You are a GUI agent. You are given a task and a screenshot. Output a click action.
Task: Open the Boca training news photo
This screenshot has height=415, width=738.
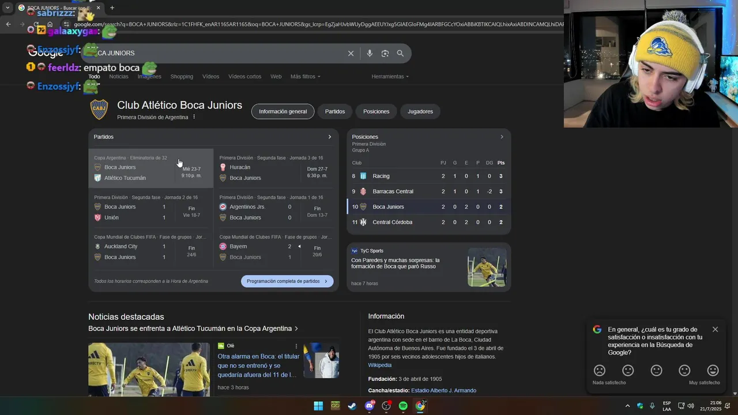click(x=149, y=369)
